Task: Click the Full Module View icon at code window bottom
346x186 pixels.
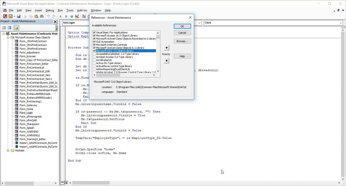Action: click(66, 183)
